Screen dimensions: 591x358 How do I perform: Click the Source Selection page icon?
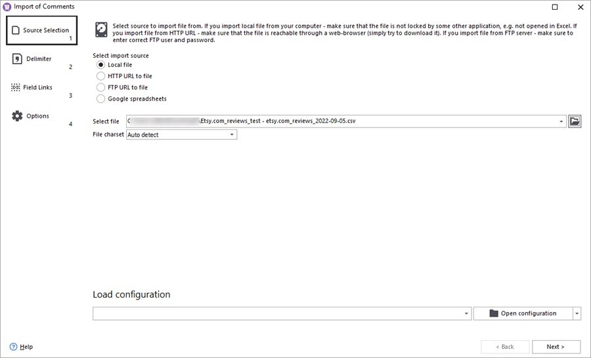(16, 30)
